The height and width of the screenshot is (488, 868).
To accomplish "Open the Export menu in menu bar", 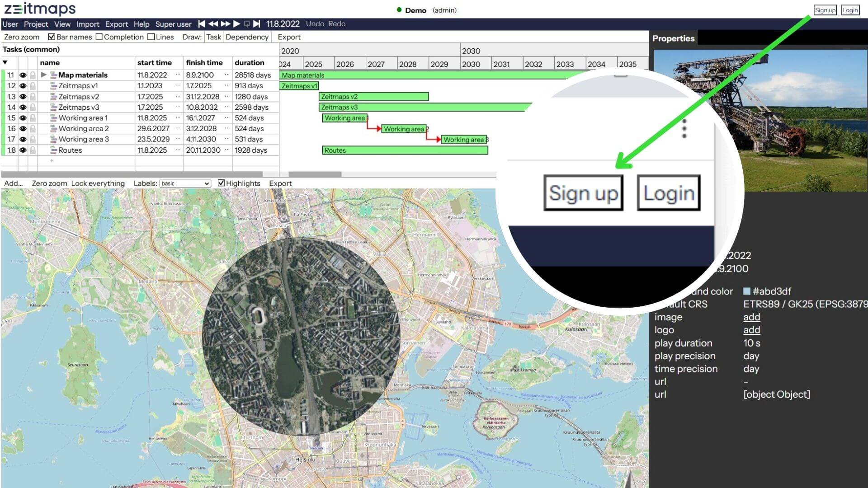I will [117, 24].
